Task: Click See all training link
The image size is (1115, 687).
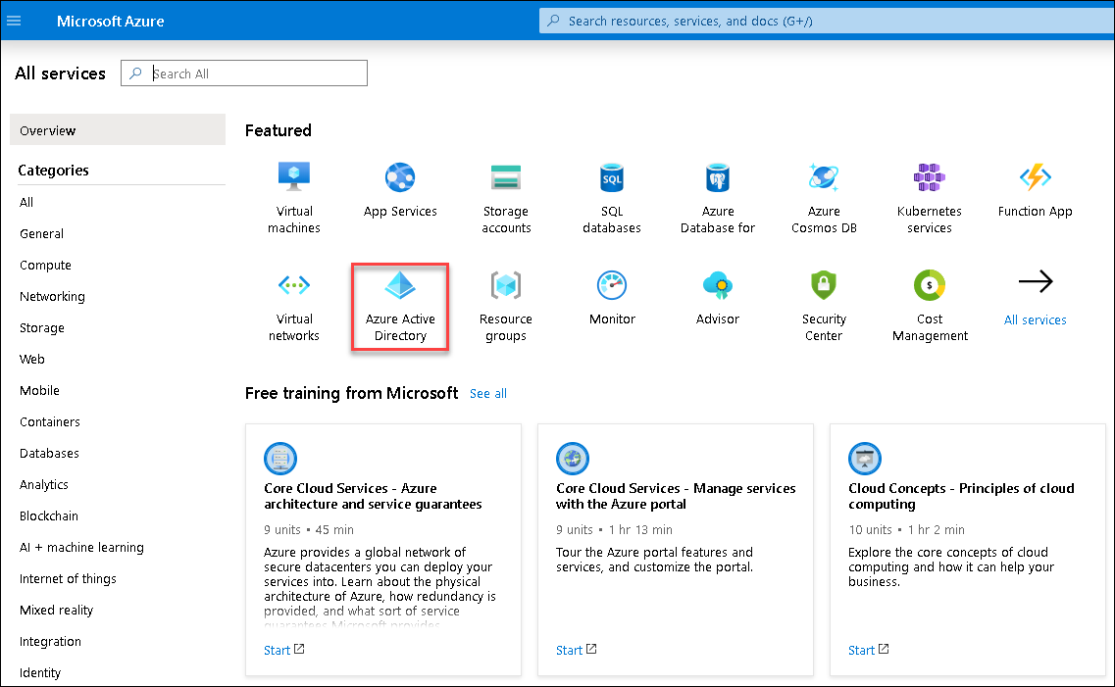Action: [x=488, y=393]
